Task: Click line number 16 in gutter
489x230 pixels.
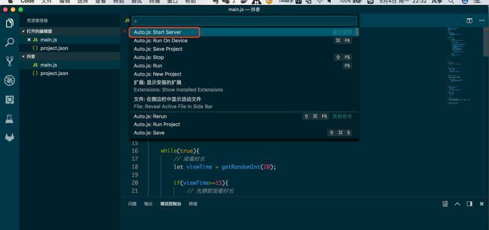Action: [x=134, y=151]
